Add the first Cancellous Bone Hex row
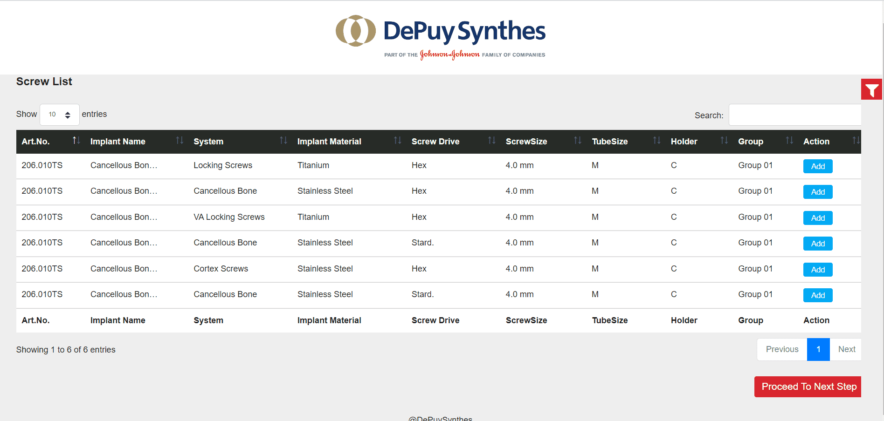Image resolution: width=884 pixels, height=421 pixels. pyautogui.click(x=818, y=192)
